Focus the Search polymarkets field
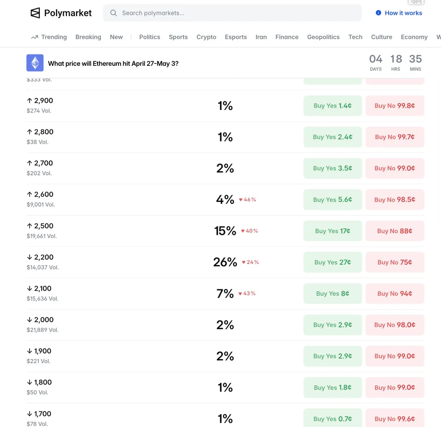This screenshot has width=441, height=427. [x=236, y=13]
